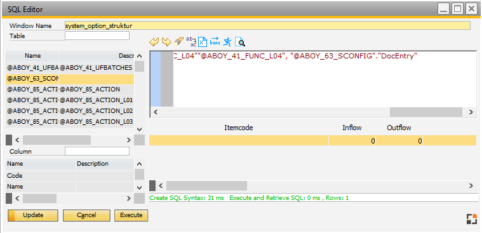Click the SQL query text in editor
482x233 pixels.
click(x=295, y=57)
